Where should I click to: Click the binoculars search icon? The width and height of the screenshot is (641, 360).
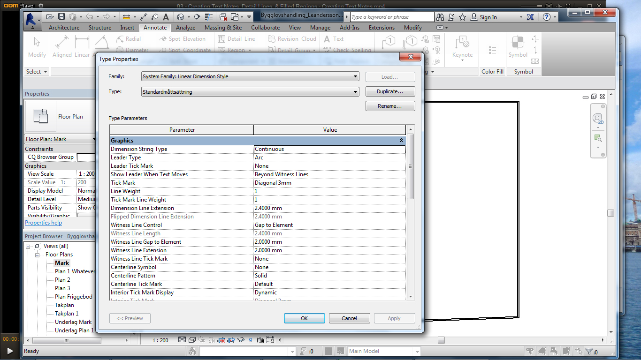coord(440,17)
